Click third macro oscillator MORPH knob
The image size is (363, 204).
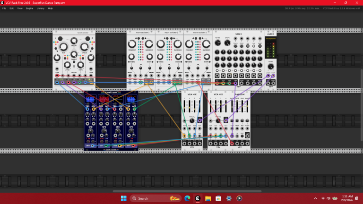[207, 57]
